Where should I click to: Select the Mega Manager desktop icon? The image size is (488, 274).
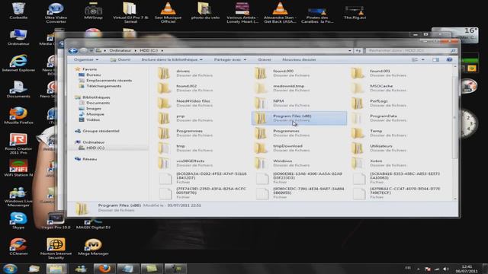pos(93,247)
